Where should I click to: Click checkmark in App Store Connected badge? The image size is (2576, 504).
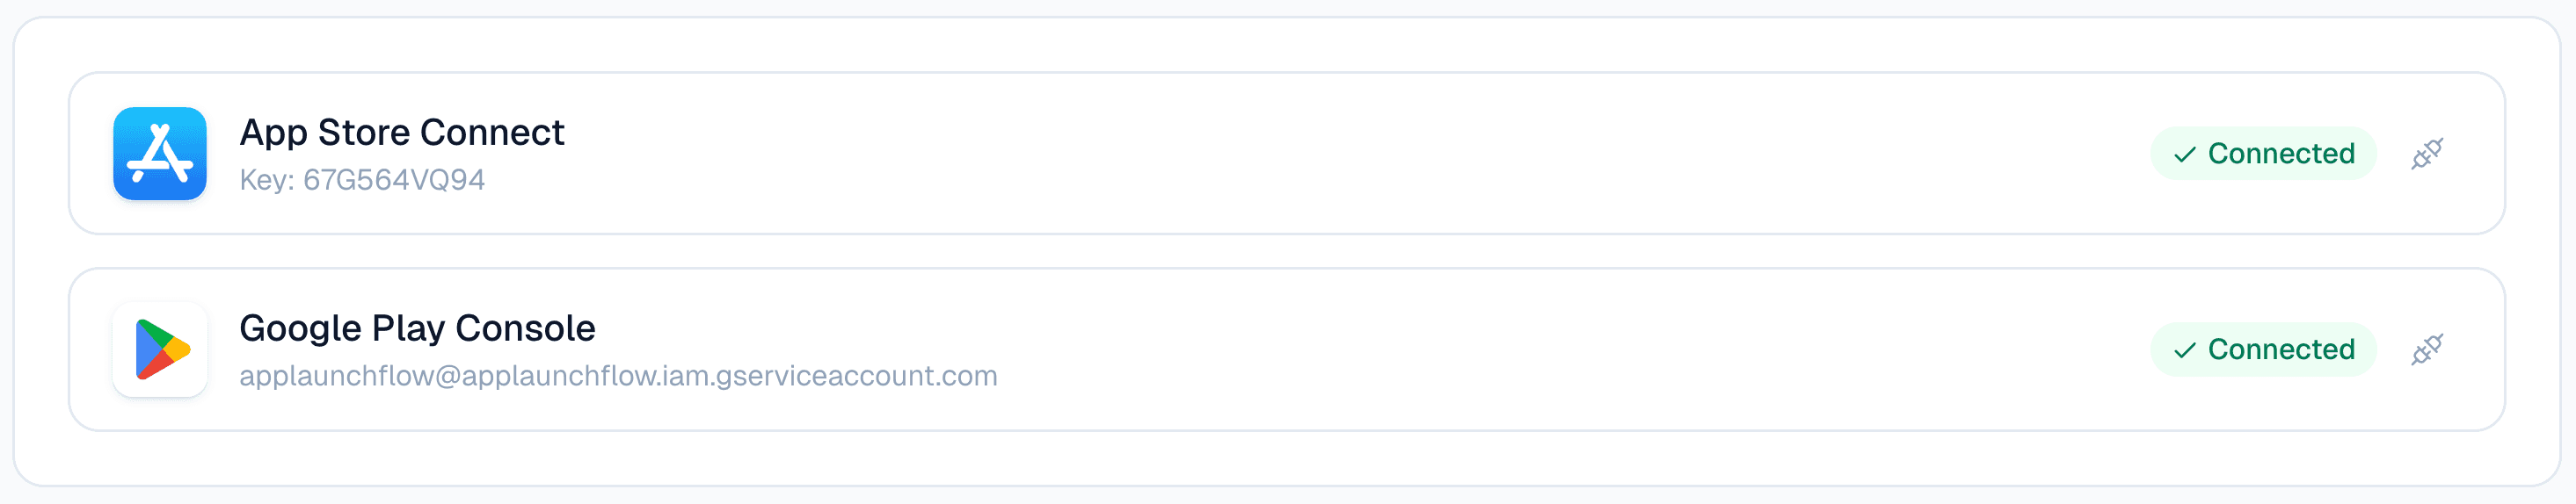point(2185,155)
